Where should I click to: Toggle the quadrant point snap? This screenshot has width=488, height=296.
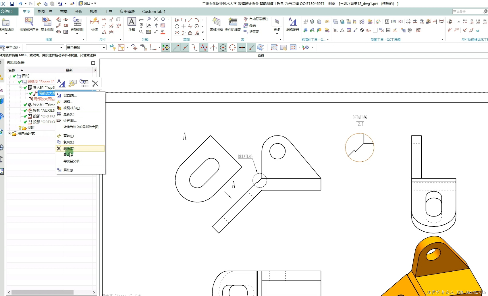point(232,47)
